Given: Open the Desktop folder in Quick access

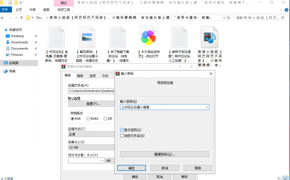Looking at the screenshot, I should [x=17, y=36].
